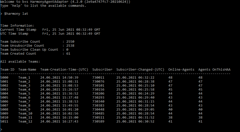Click the 'All available Teams:' heading
Screen dimensions: 240x132
(x=20, y=61)
